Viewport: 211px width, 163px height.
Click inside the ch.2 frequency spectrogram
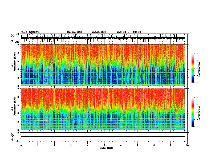(x=103, y=109)
